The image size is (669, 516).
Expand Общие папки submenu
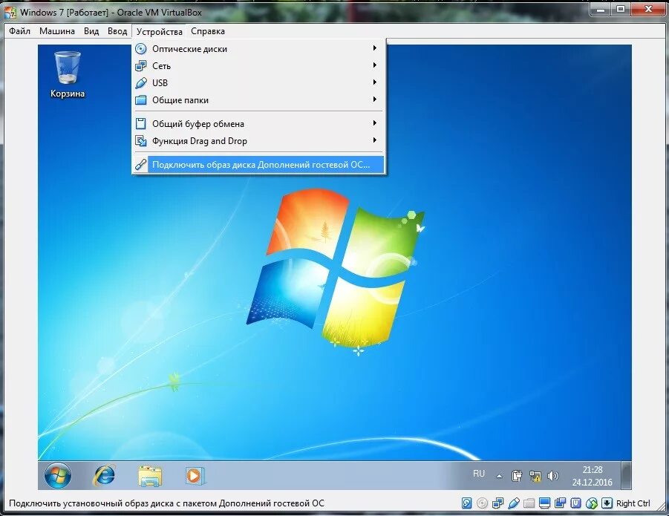259,100
